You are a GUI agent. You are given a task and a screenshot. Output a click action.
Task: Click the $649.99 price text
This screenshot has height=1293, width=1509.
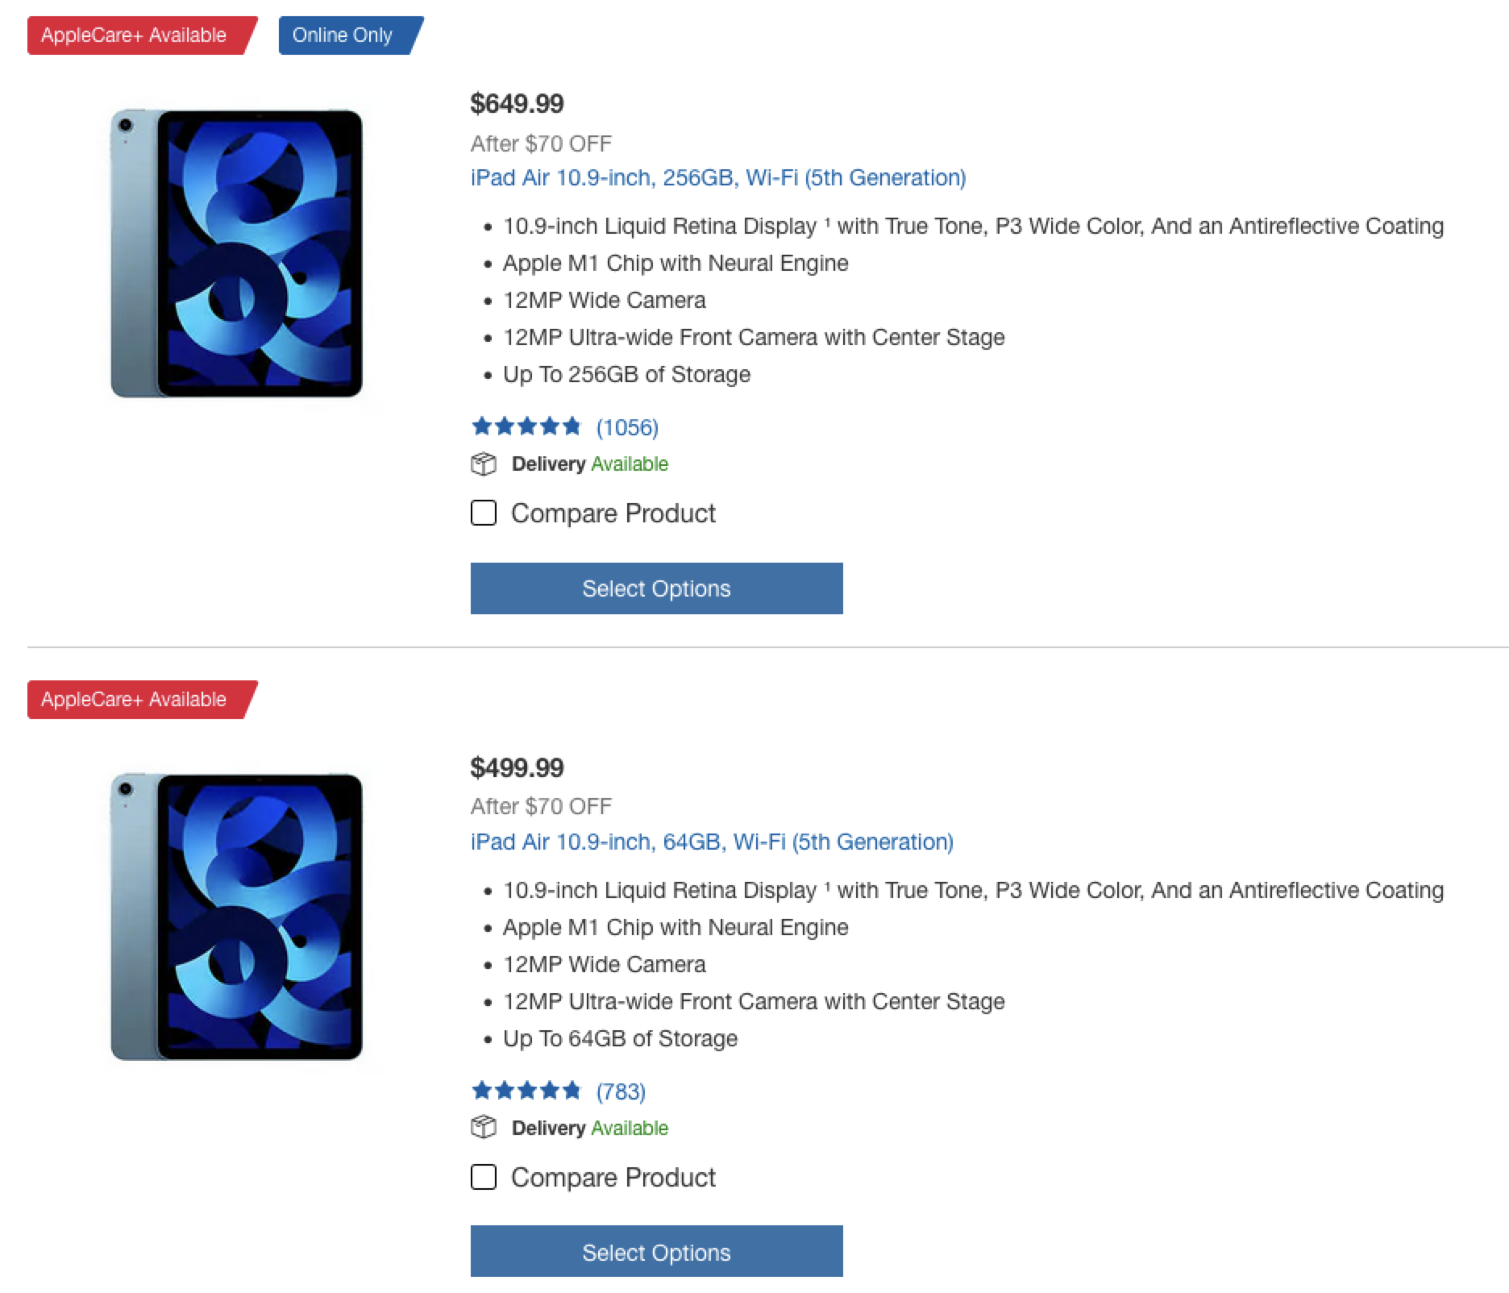(517, 103)
